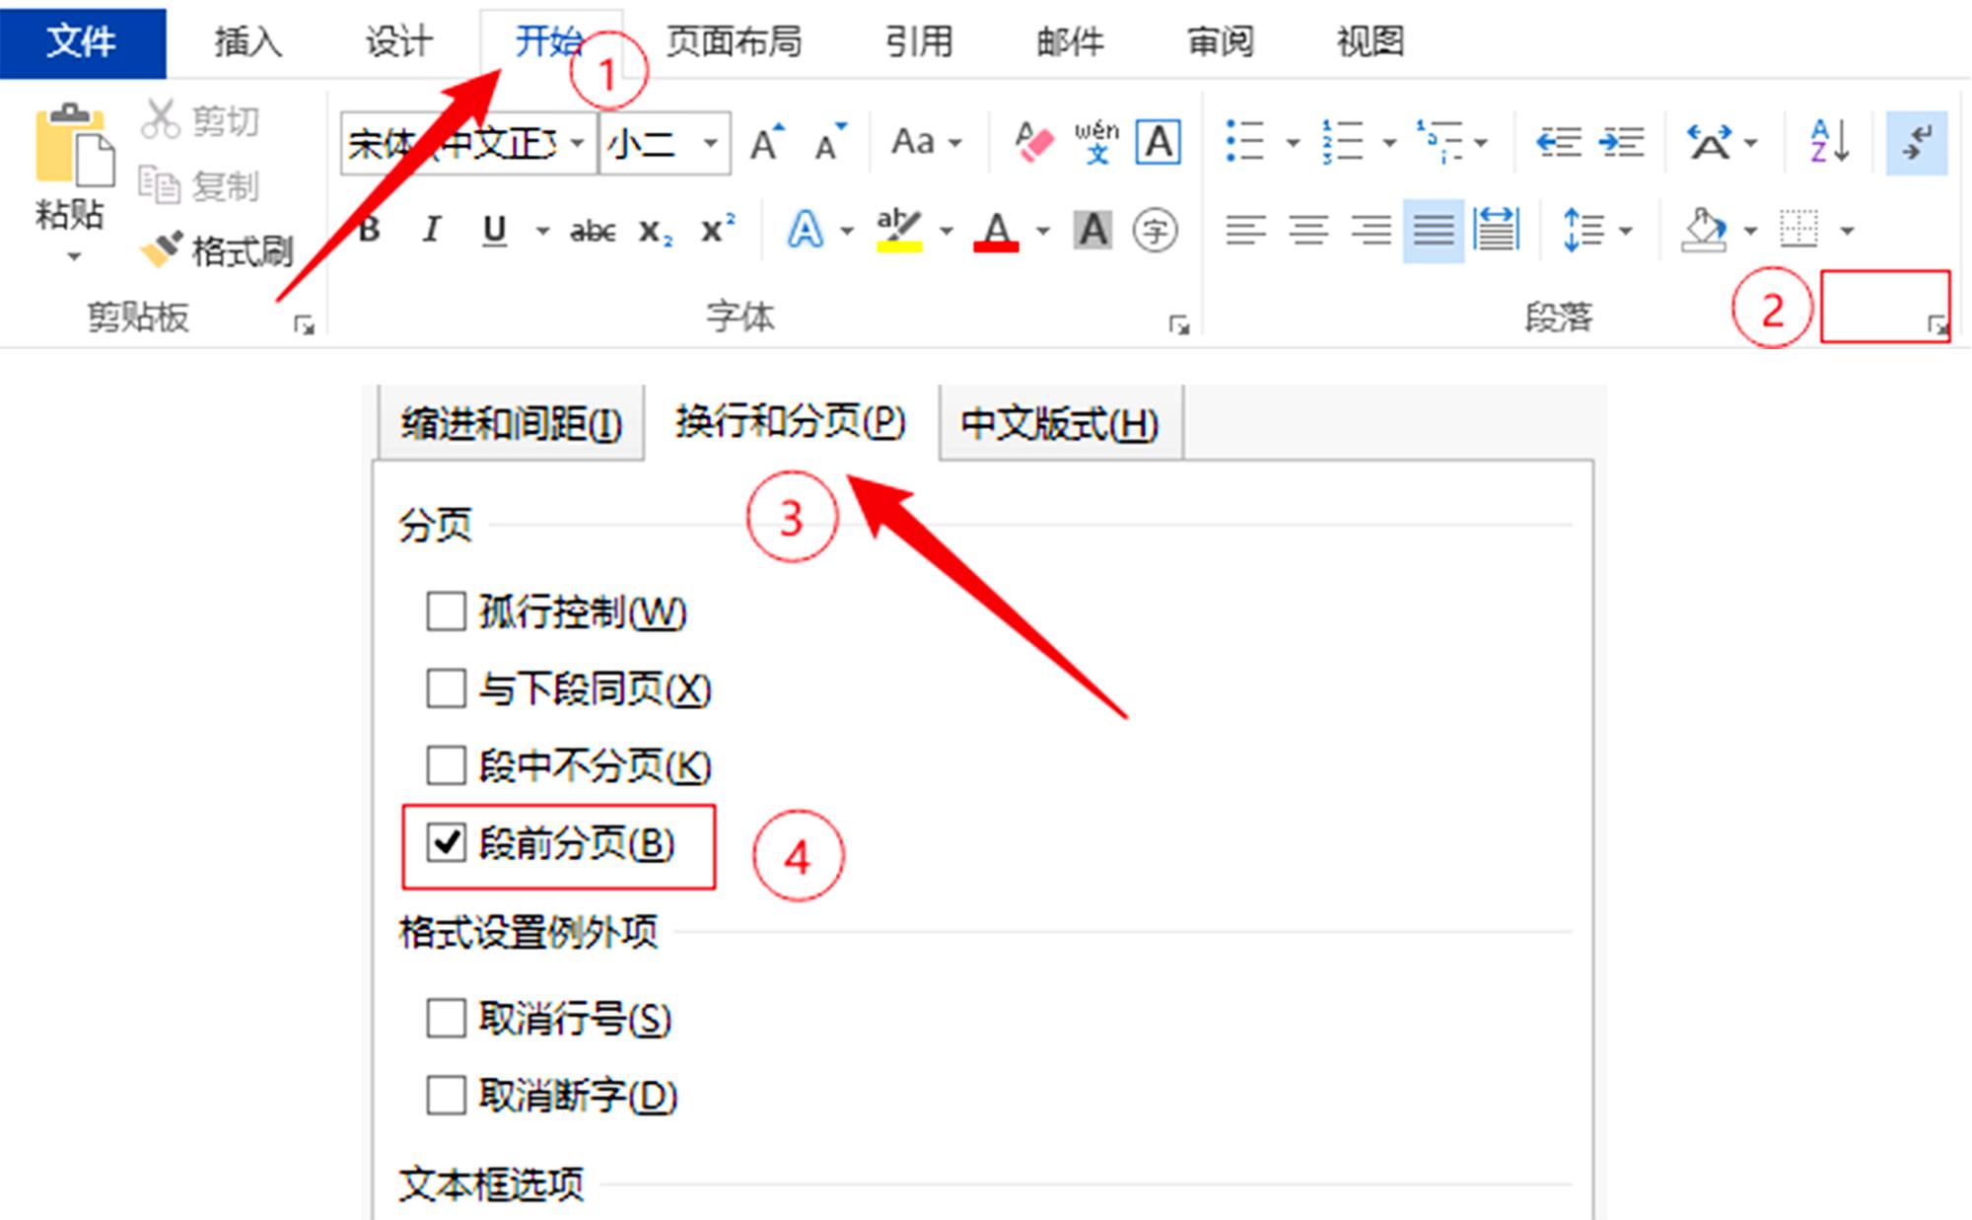Enable 取消行号 checkbox
The image size is (1972, 1220).
point(445,1020)
